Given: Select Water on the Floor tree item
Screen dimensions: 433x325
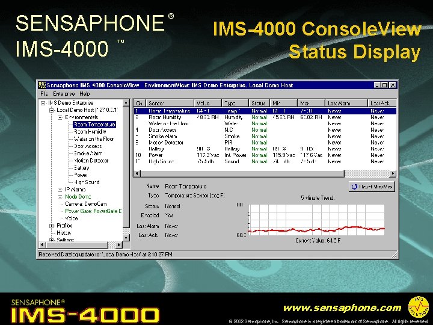Looking at the screenshot, I should pos(94,139).
